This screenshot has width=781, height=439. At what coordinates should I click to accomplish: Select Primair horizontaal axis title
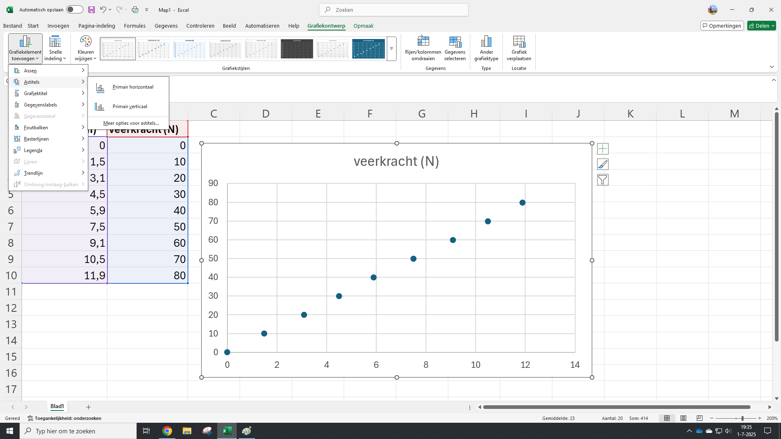tap(133, 87)
